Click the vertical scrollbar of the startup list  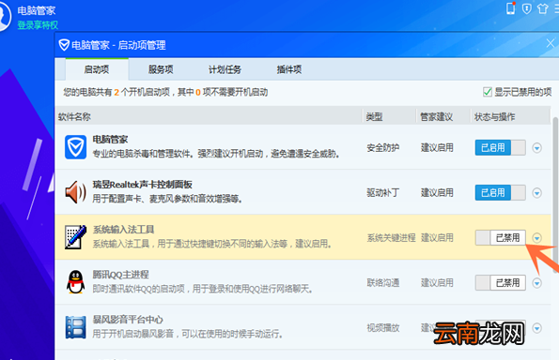[x=555, y=196]
